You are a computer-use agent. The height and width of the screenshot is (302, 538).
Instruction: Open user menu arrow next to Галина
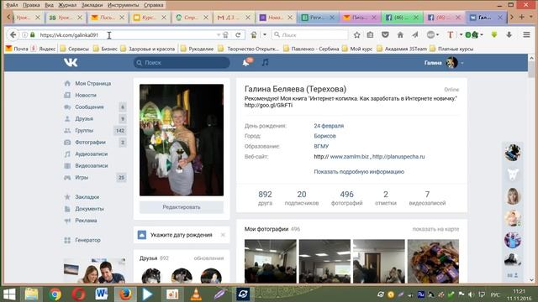(x=462, y=63)
